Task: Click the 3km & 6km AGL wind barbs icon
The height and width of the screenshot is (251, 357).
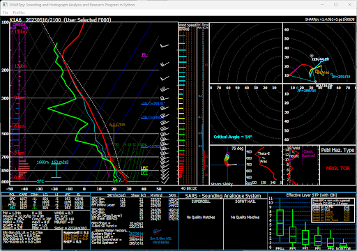Action: tap(157, 232)
